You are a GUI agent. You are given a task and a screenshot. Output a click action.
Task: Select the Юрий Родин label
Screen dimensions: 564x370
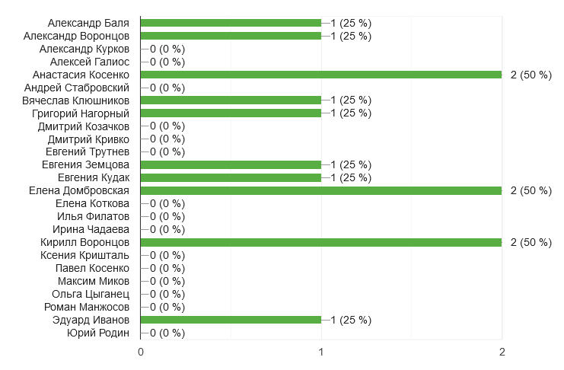[98, 333]
